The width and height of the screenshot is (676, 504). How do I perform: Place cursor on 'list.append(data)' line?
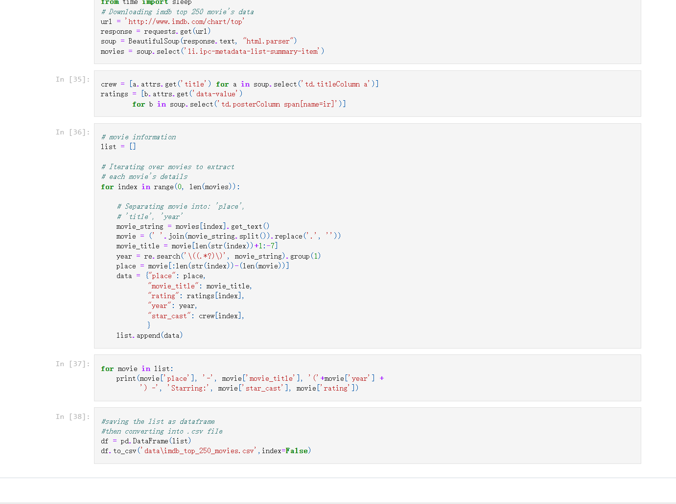(149, 335)
